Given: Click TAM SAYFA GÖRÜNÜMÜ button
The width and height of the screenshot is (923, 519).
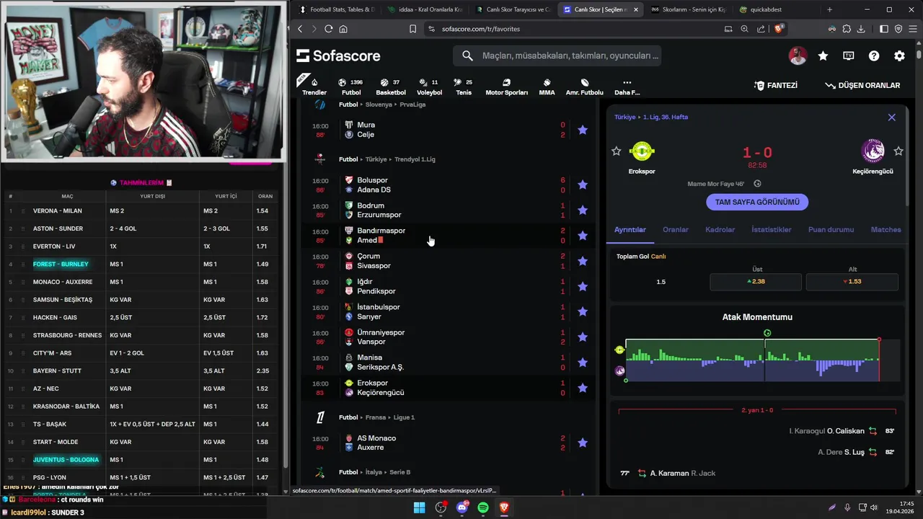Looking at the screenshot, I should click(757, 202).
